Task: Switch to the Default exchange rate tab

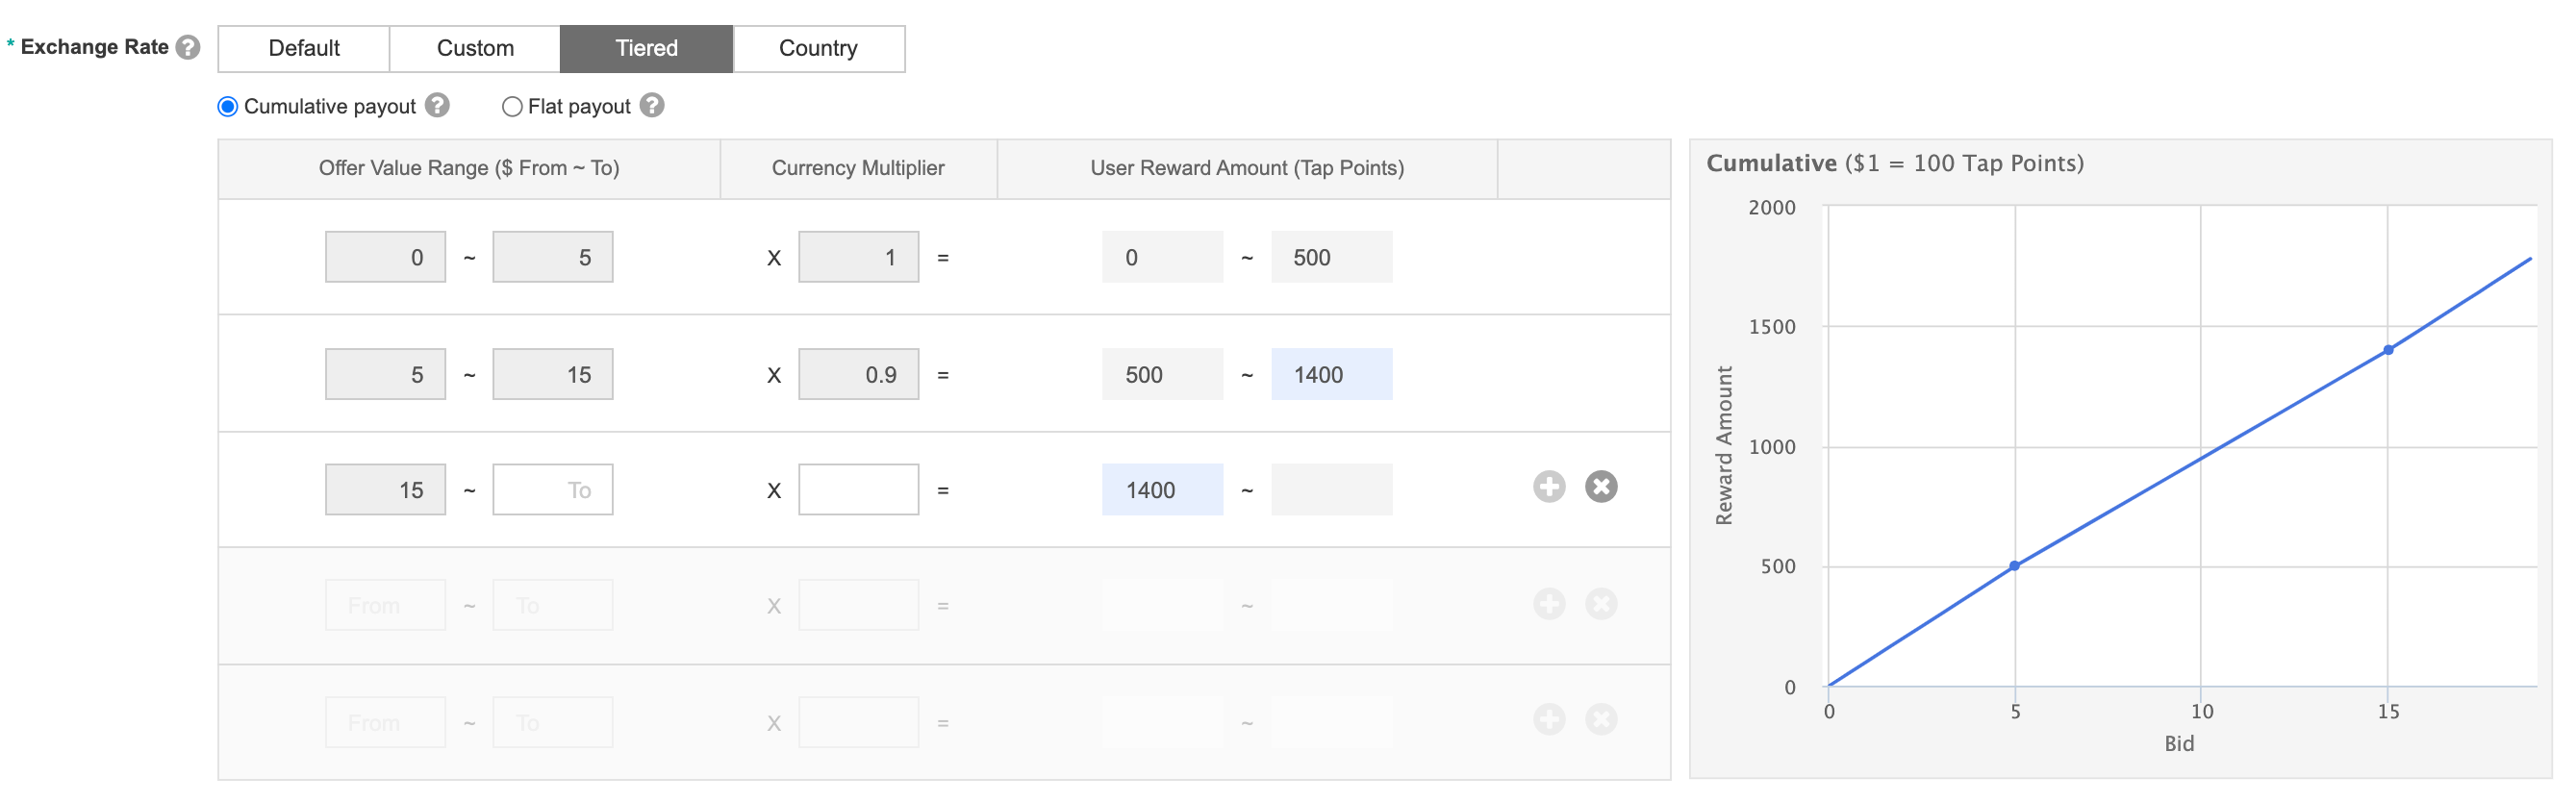Action: click(x=304, y=48)
